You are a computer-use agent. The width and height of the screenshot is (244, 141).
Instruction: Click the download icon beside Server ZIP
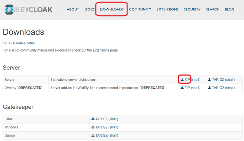(x=182, y=79)
